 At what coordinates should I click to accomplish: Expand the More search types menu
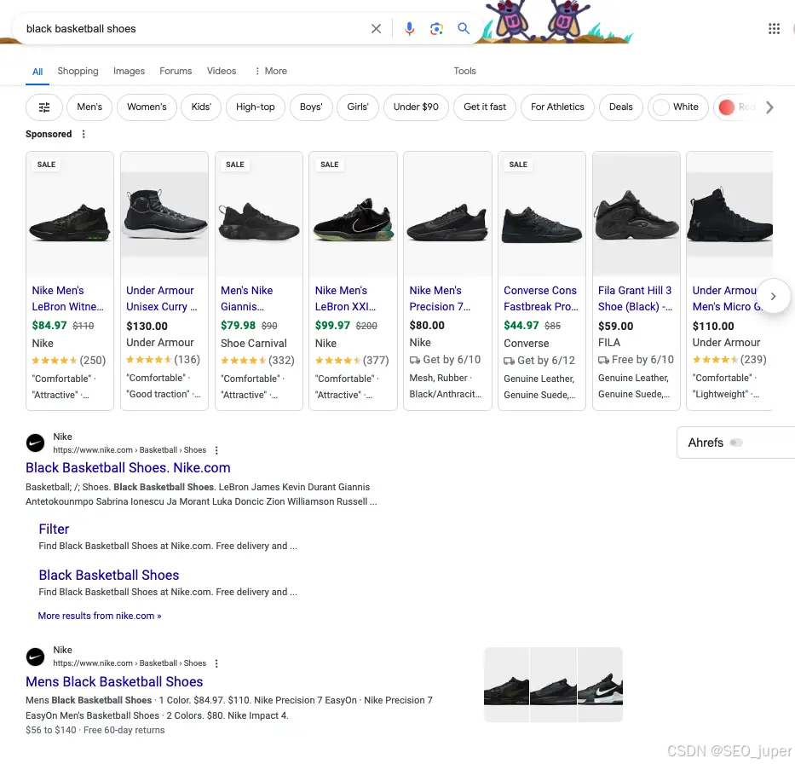(x=271, y=71)
